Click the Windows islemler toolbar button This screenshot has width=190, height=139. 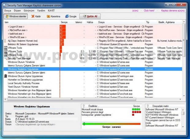pos(16,16)
